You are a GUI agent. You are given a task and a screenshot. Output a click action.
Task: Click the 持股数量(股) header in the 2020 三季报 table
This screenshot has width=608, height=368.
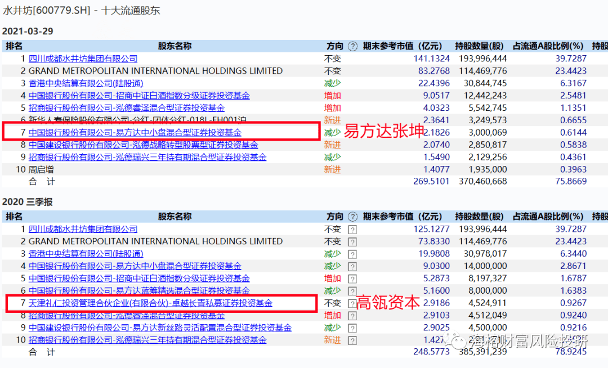click(479, 217)
